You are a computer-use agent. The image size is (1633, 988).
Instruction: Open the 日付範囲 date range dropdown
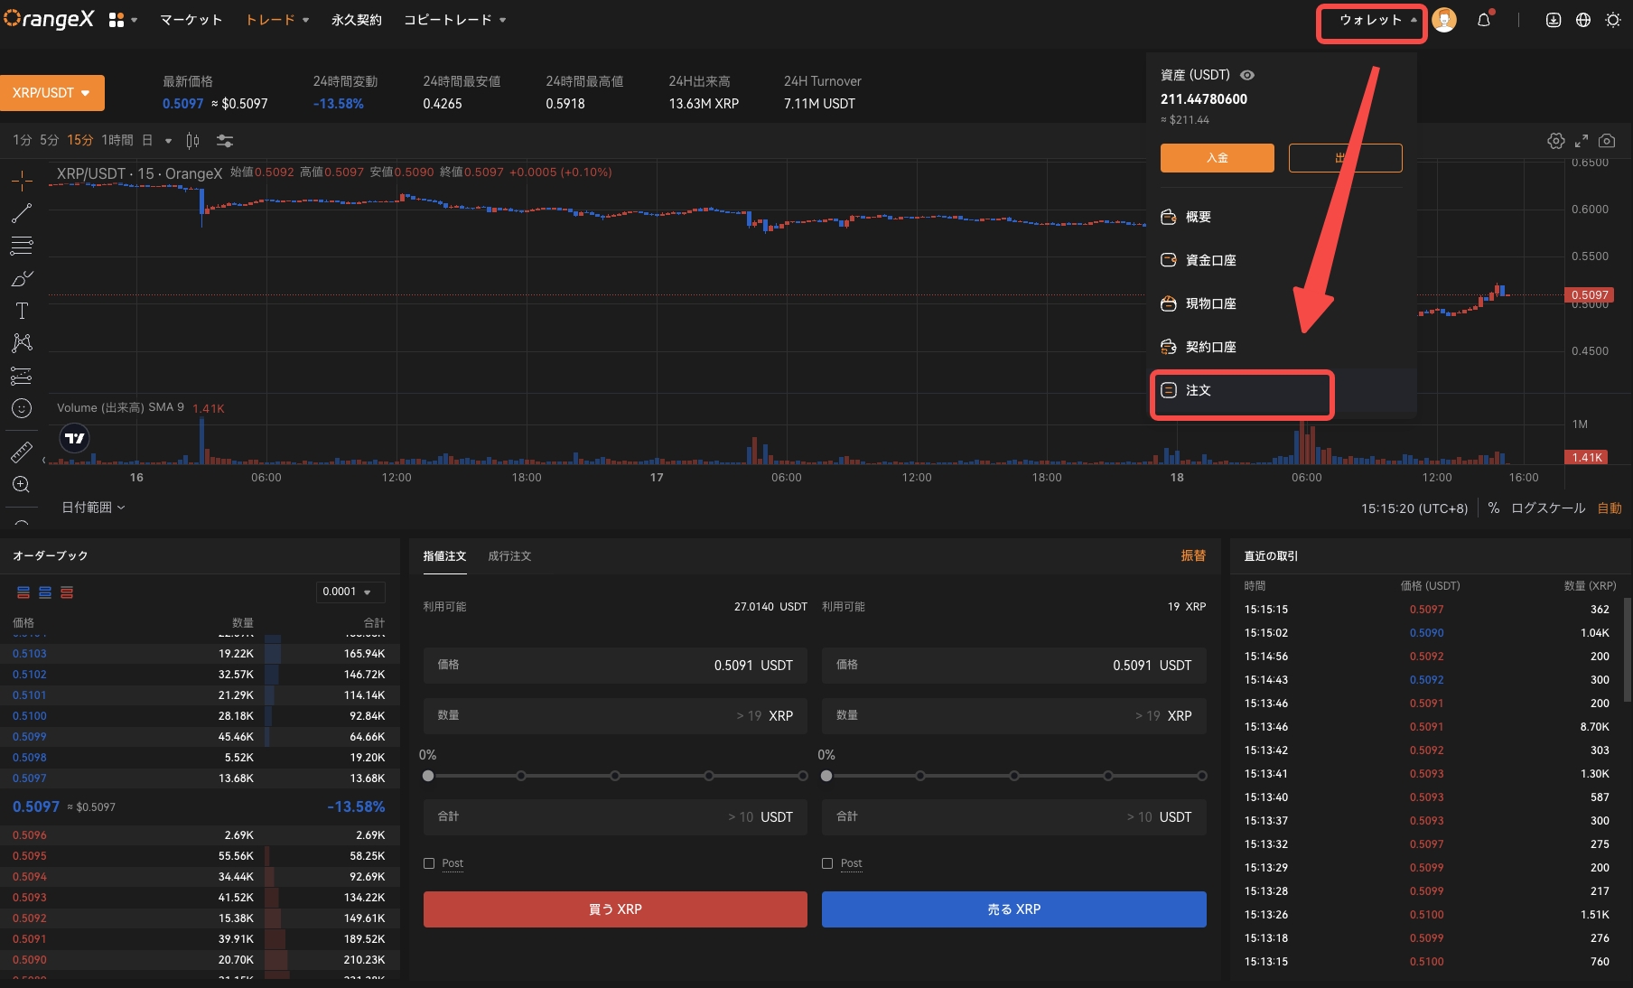(x=93, y=508)
